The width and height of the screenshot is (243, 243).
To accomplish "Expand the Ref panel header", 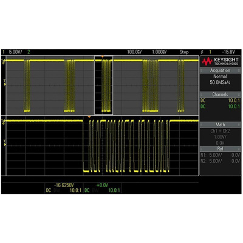I will [x=220, y=149].
